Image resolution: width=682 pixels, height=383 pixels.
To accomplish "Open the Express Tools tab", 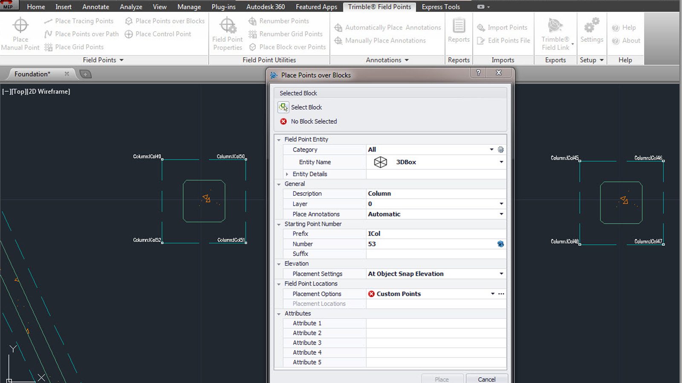I will pos(440,7).
